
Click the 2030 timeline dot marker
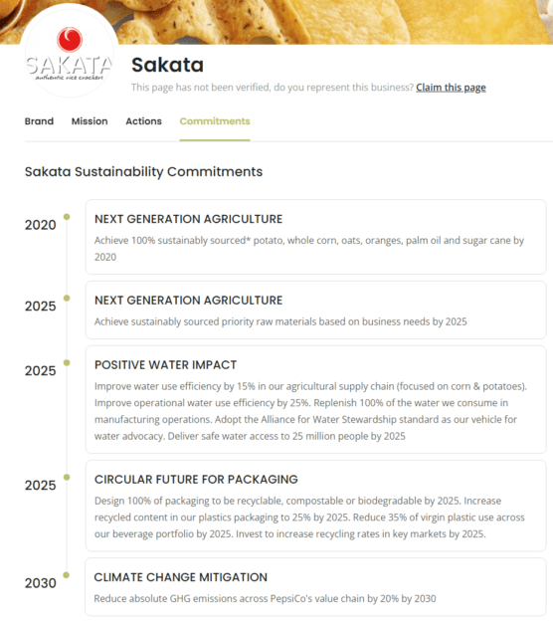[67, 575]
